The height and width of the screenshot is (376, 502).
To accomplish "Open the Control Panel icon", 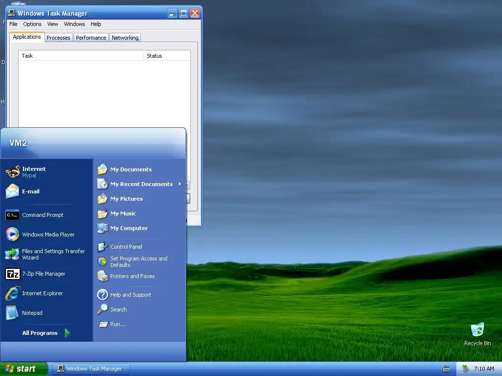I will [x=102, y=247].
